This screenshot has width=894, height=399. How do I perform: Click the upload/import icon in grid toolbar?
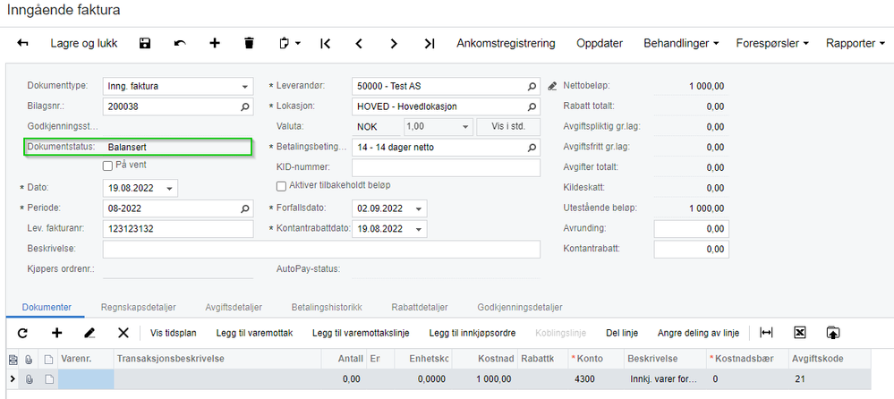point(833,334)
